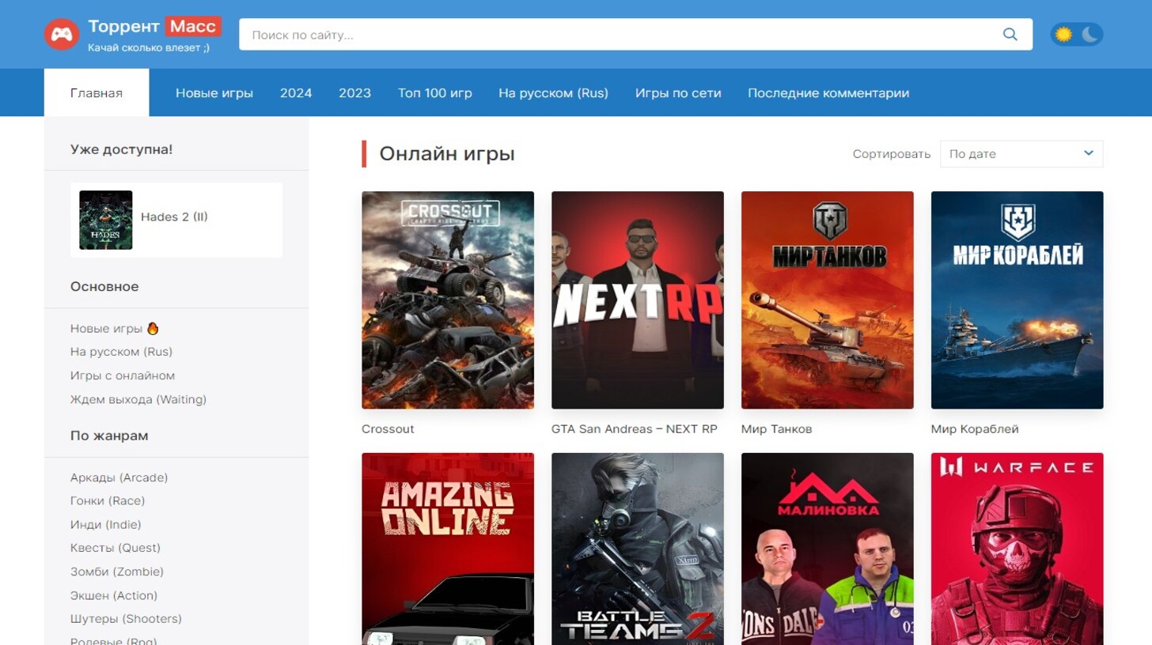Select the 2023 menu item

(354, 92)
